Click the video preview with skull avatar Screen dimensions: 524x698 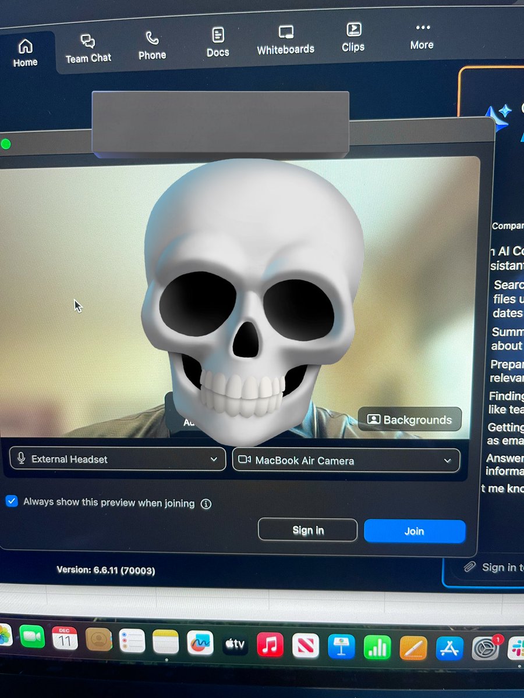(x=240, y=297)
